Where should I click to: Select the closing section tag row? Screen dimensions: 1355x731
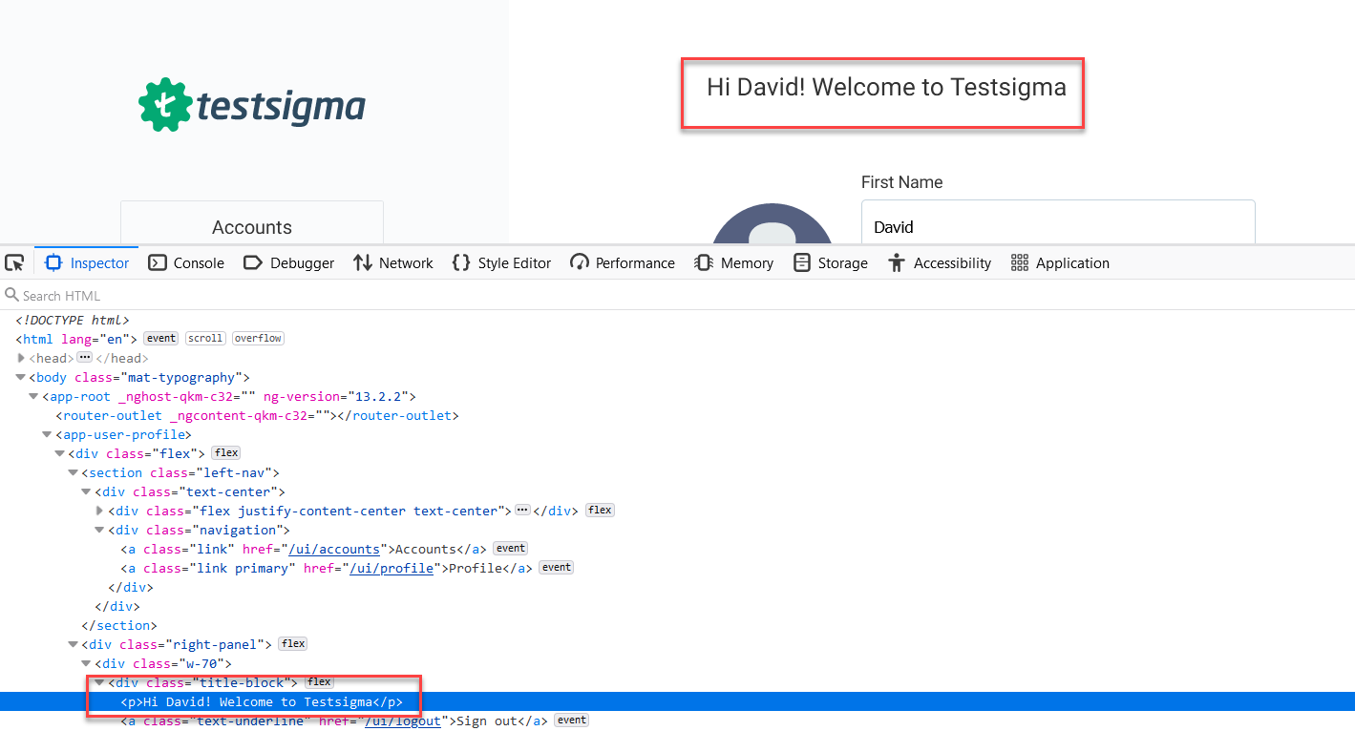677,625
